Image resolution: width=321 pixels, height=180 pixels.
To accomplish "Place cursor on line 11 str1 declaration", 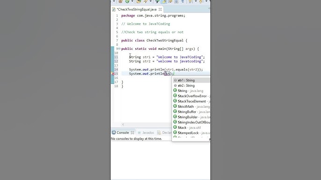I will pos(167,57).
